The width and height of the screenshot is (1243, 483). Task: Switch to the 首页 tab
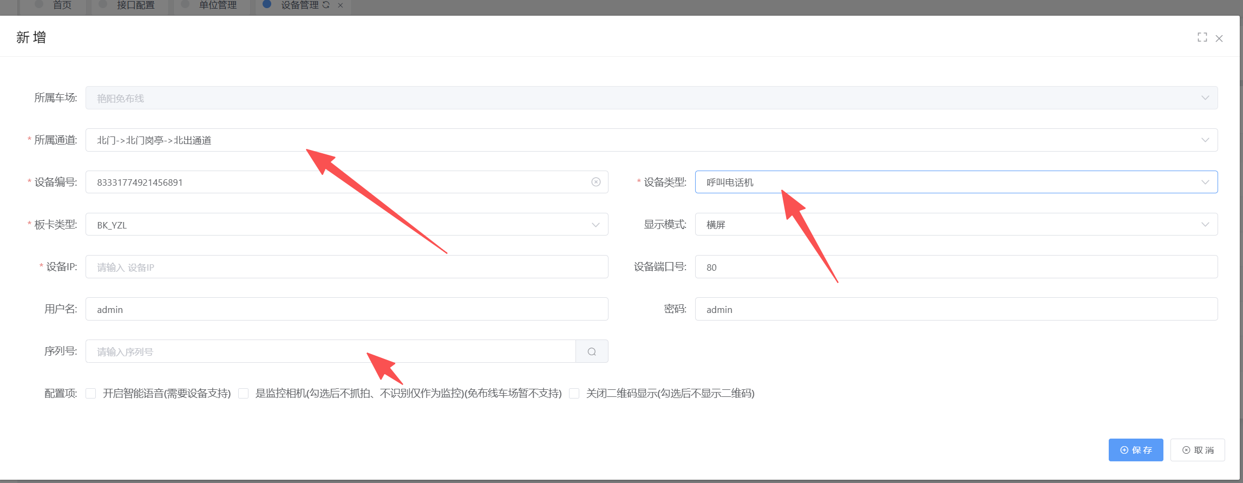click(53, 5)
